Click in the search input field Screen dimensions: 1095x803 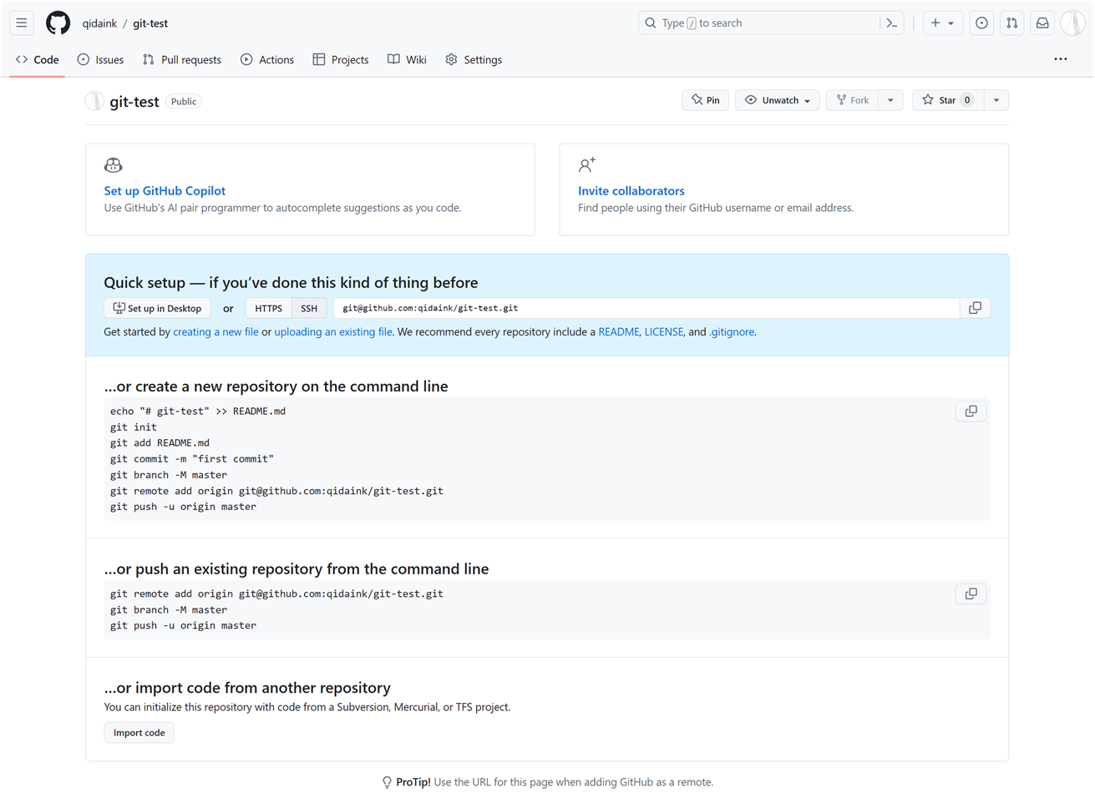pos(760,23)
